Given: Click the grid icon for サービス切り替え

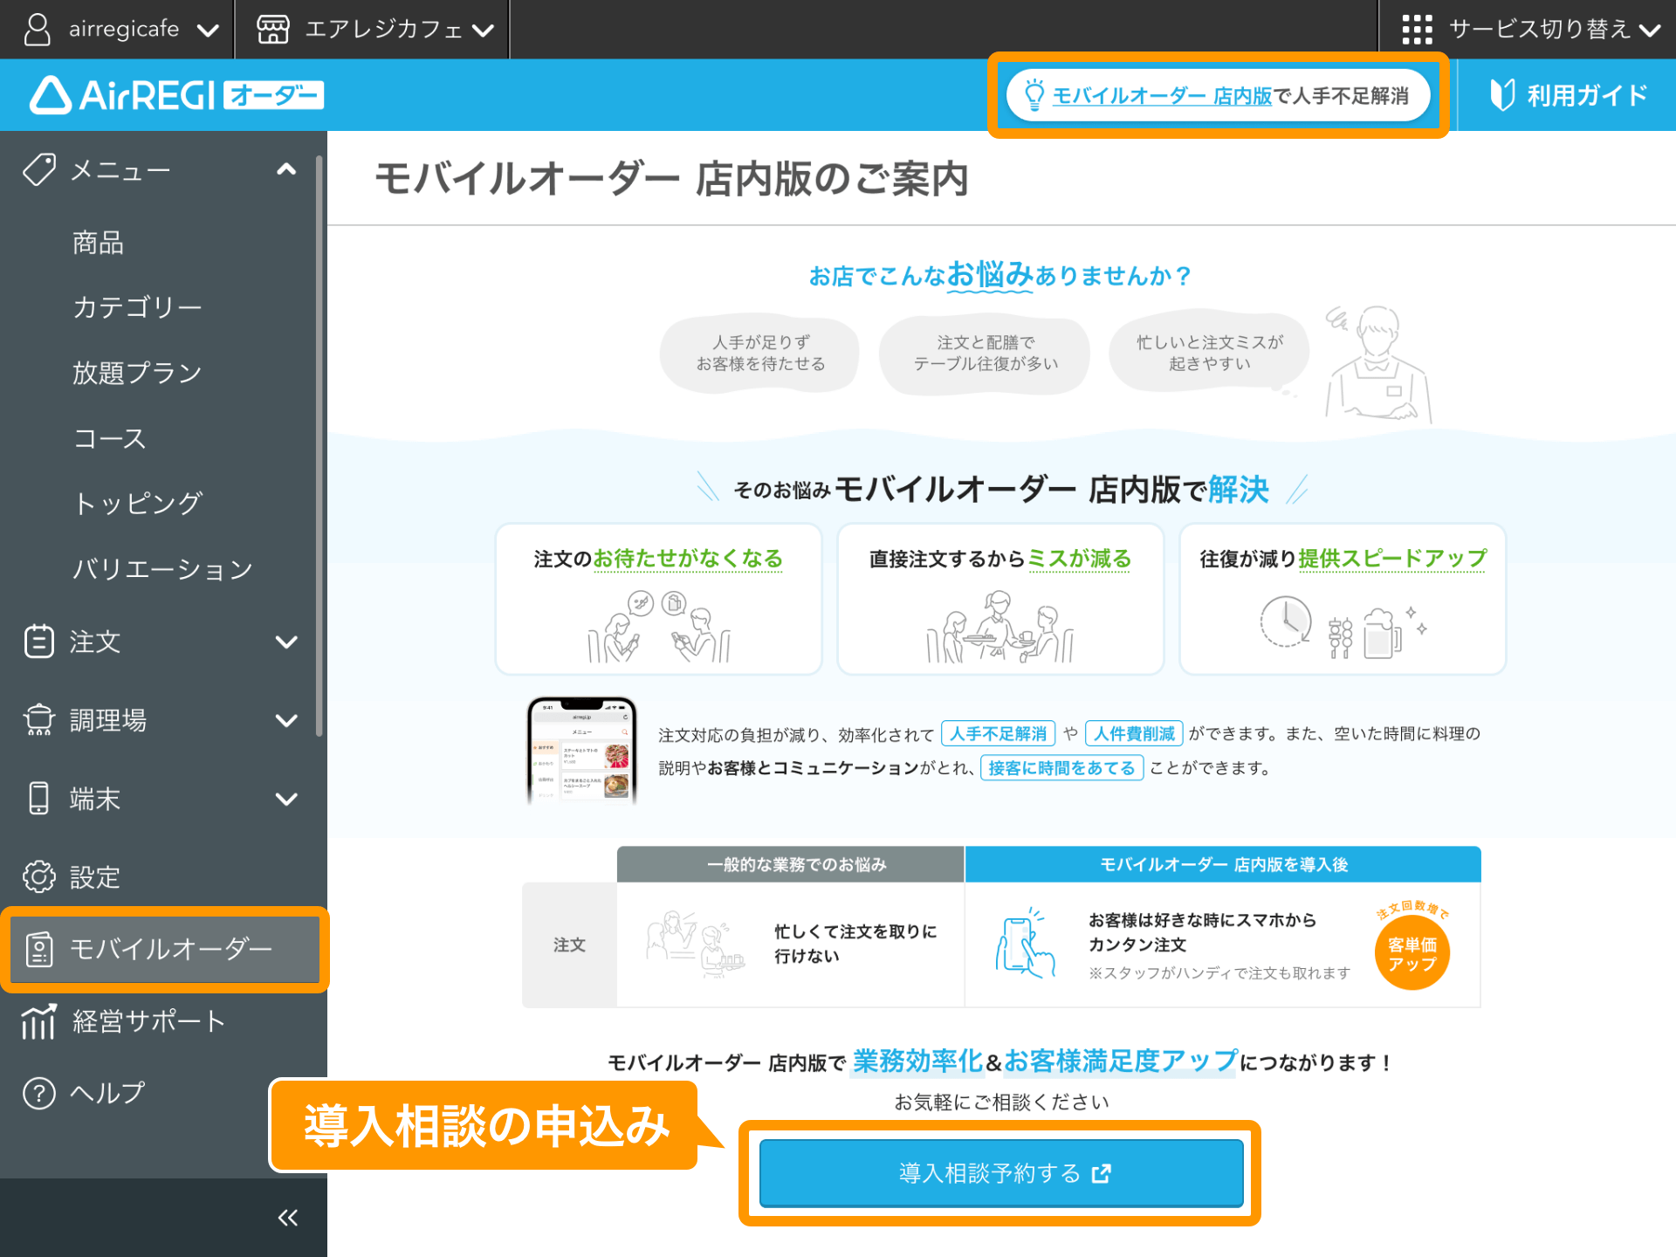Looking at the screenshot, I should [1417, 29].
